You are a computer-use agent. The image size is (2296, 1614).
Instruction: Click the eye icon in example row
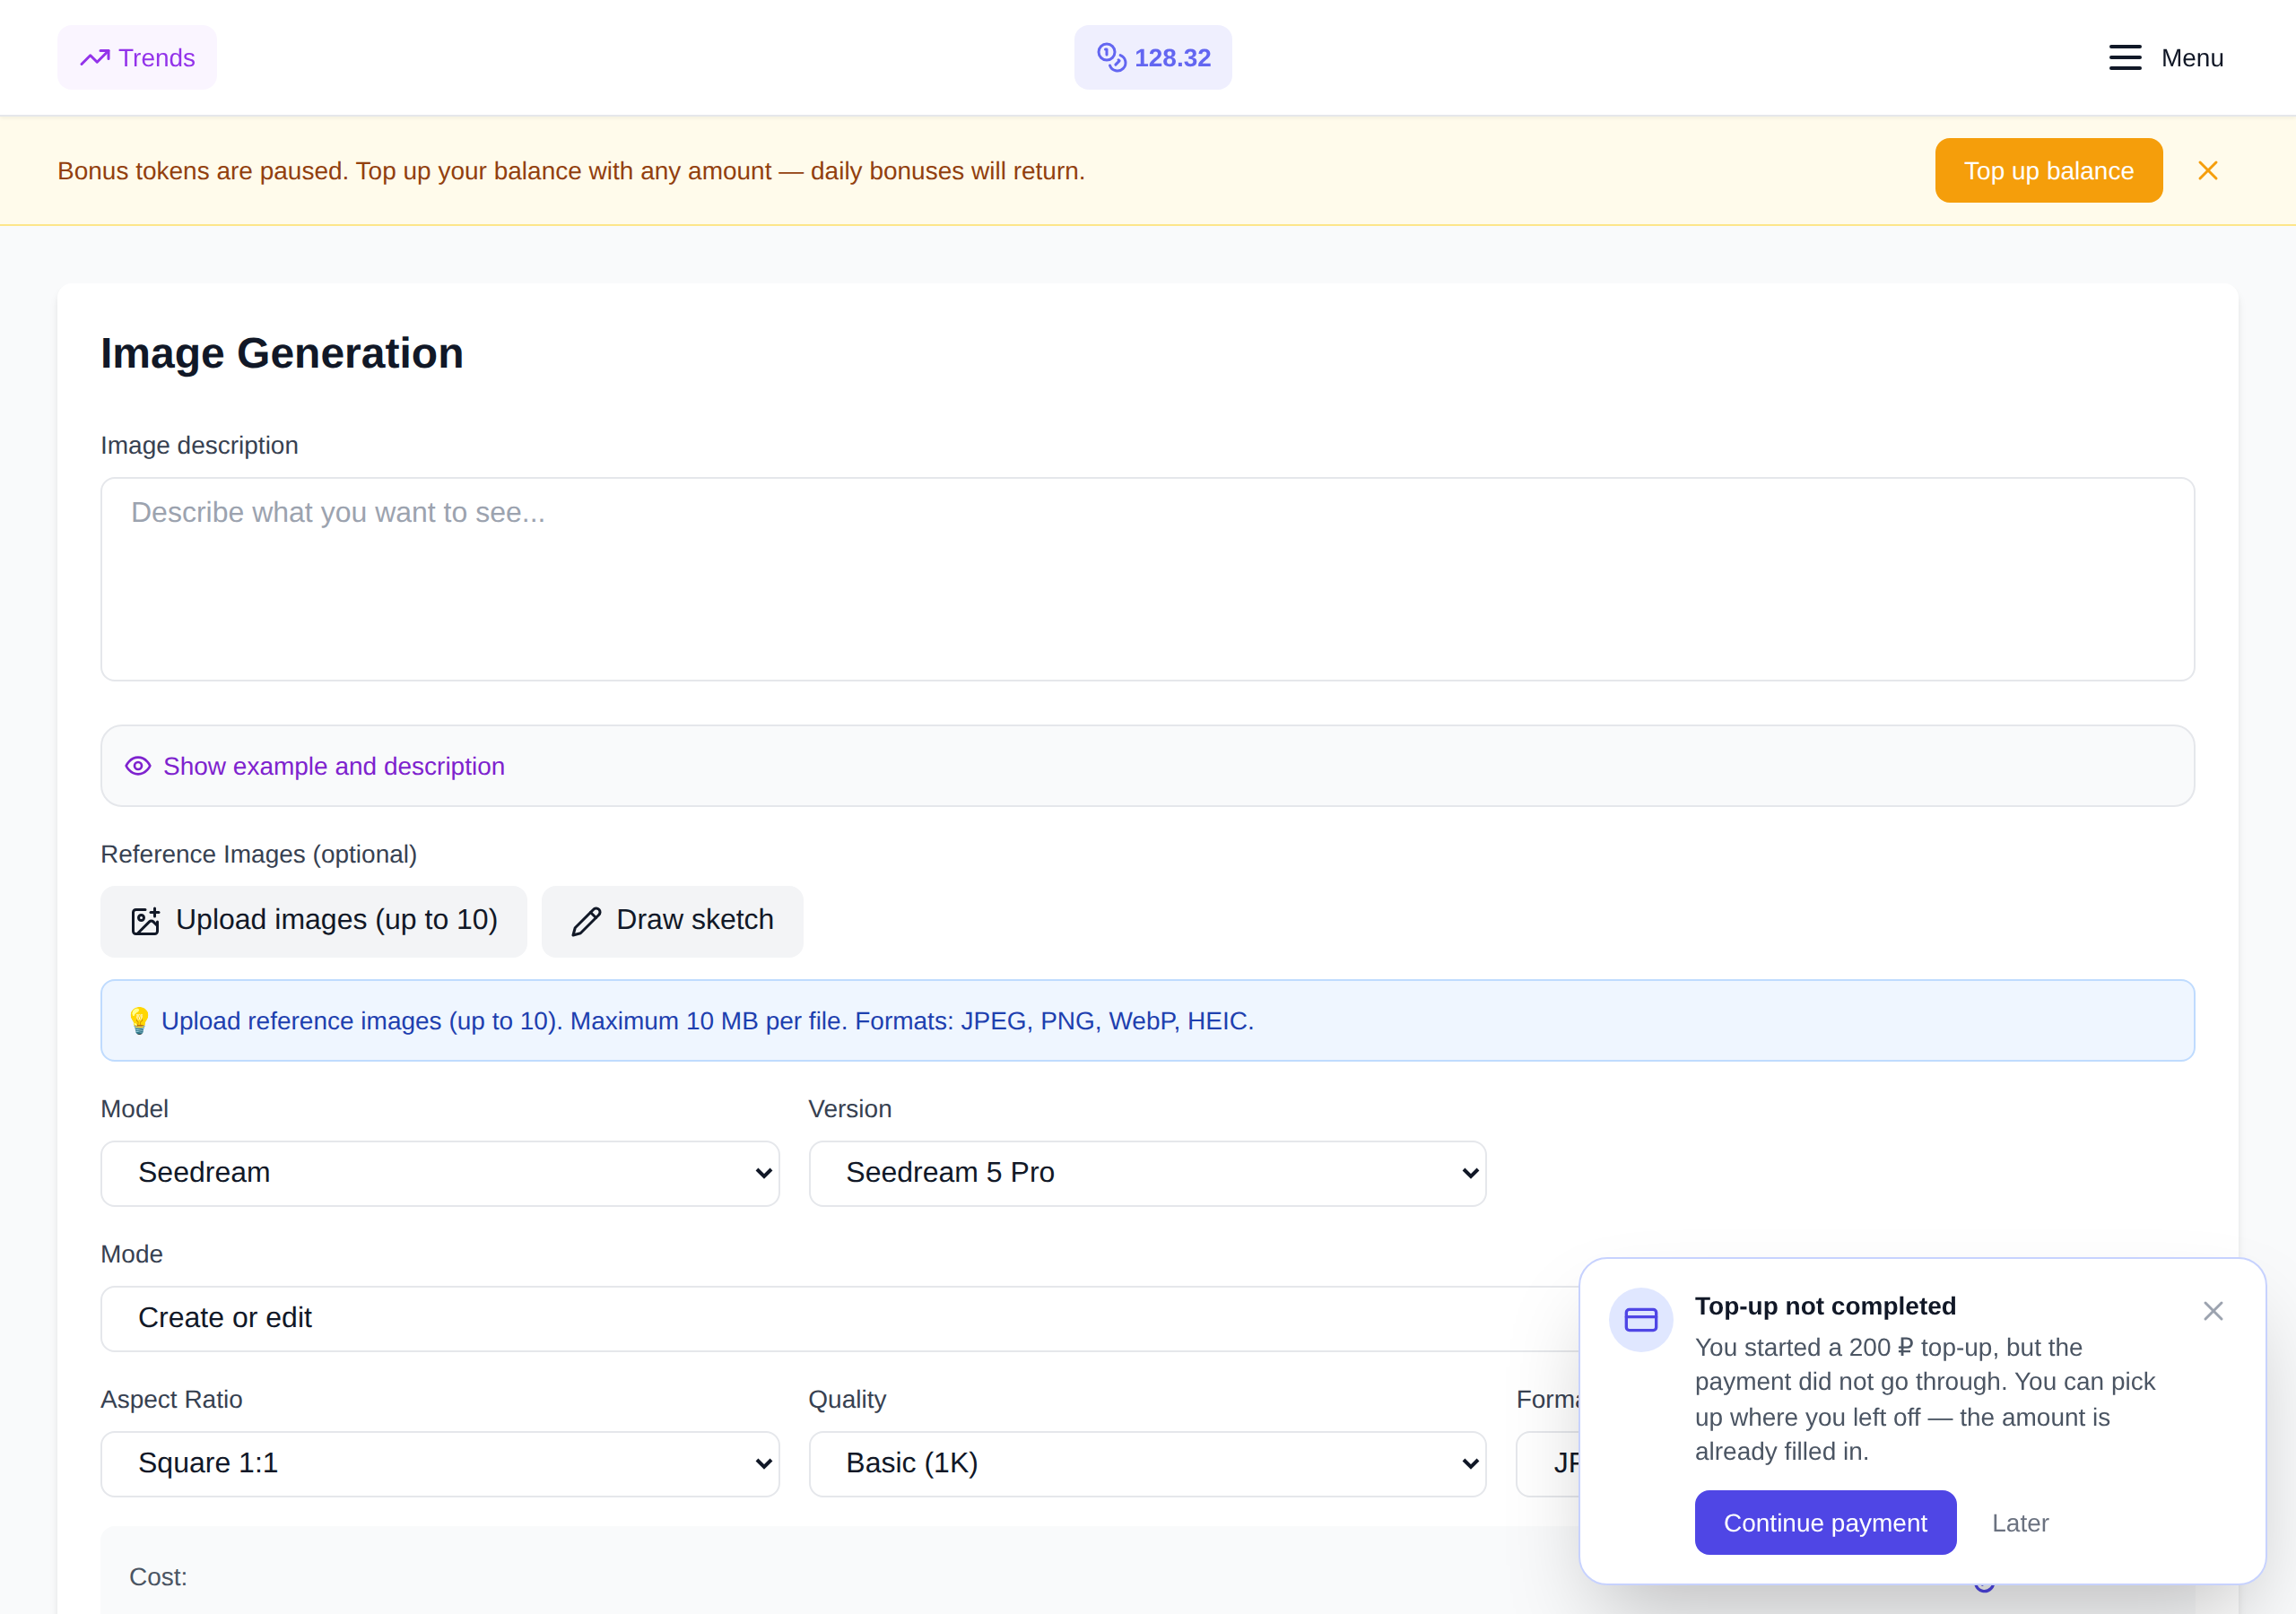click(138, 766)
